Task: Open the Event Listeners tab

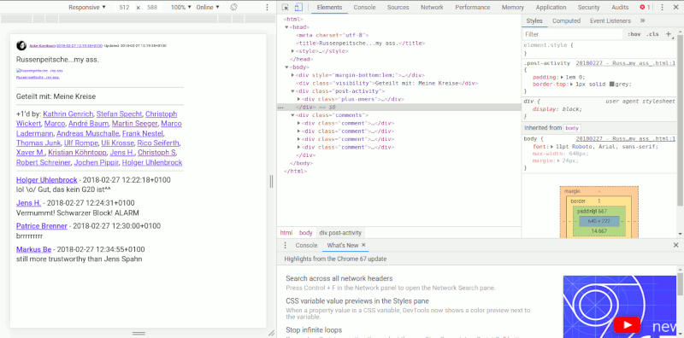Action: pyautogui.click(x=610, y=20)
